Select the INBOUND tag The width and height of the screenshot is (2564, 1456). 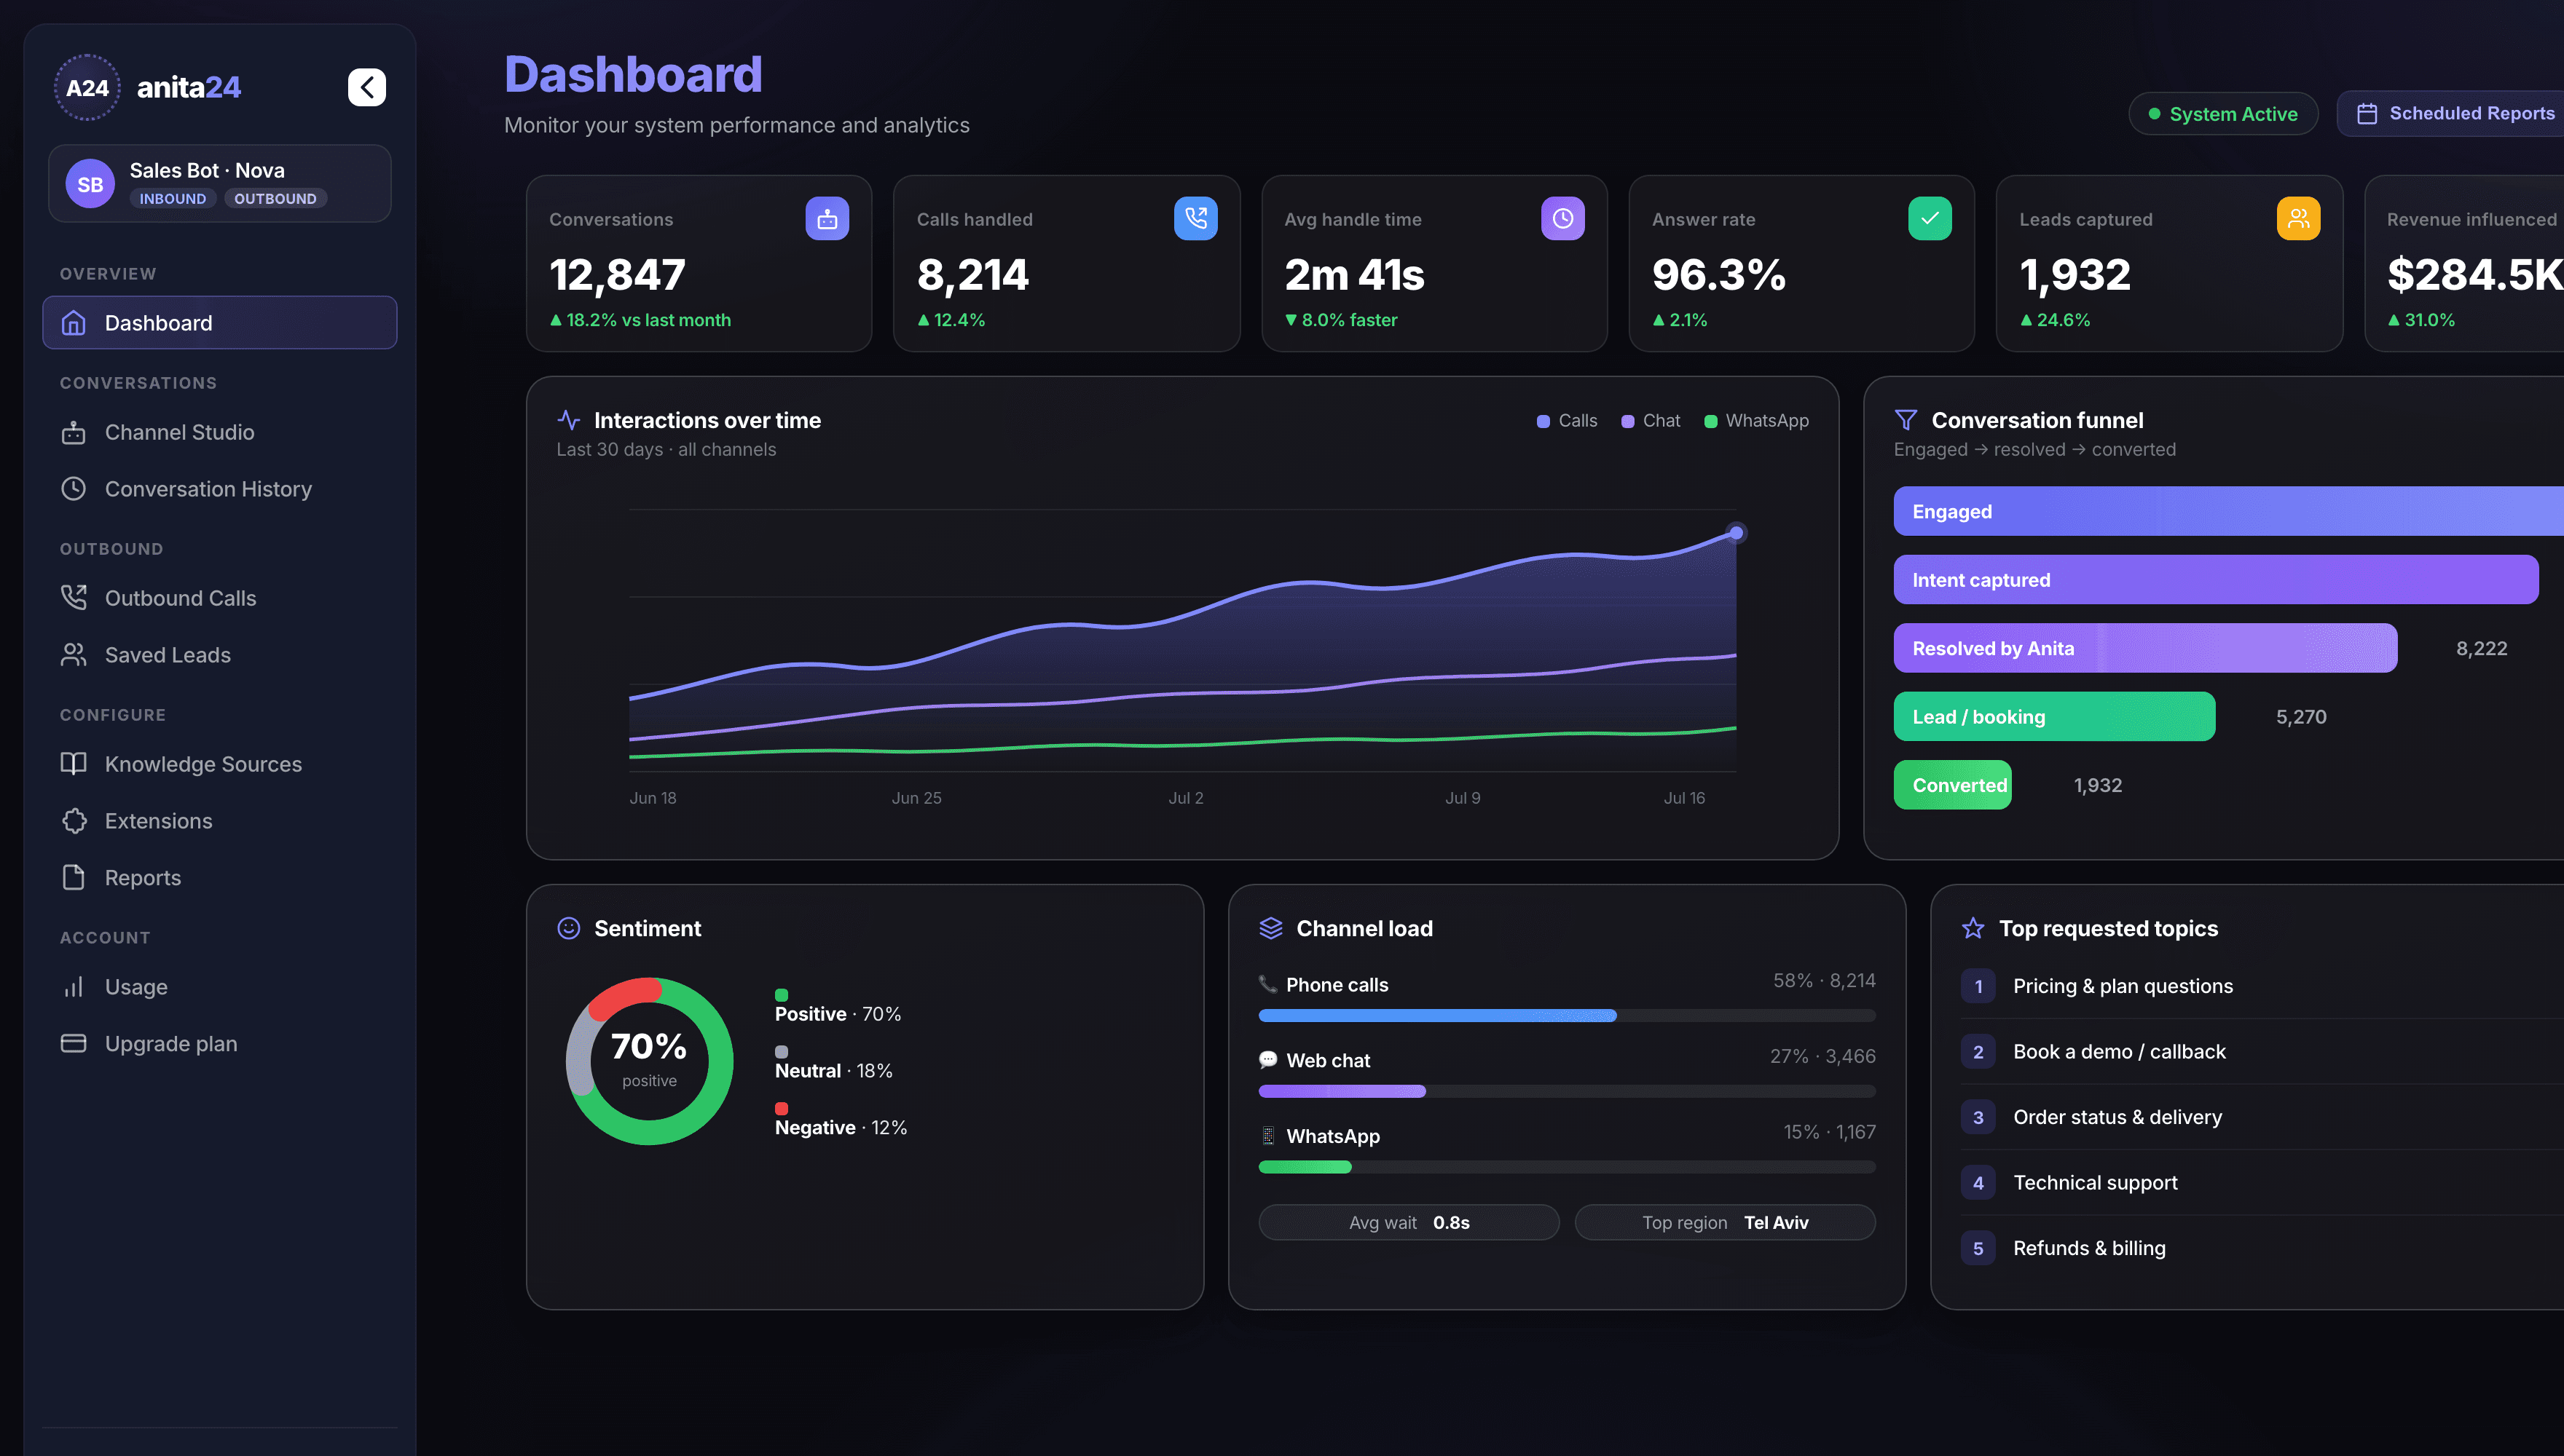click(x=172, y=198)
